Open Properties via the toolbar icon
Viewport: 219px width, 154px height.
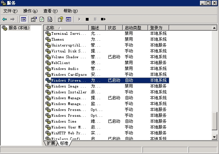coord(34,19)
